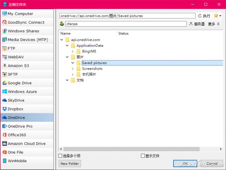Screen dimensions: 226x170
Task: Click the One File icon
Action: pyautogui.click(x=5, y=152)
